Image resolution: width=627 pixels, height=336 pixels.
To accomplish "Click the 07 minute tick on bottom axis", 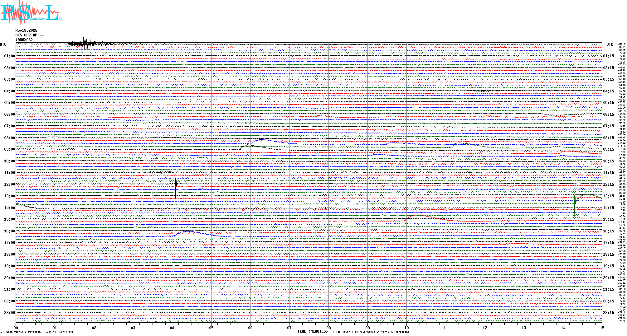I will pyautogui.click(x=289, y=328).
